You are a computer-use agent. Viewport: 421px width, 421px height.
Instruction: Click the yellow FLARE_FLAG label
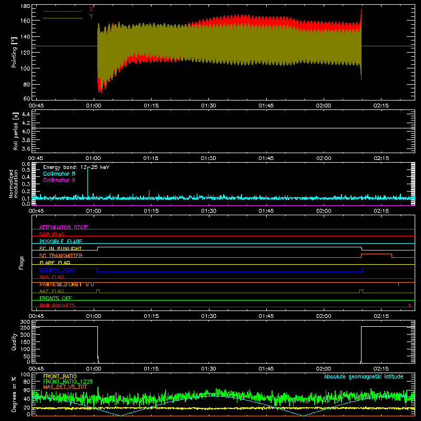point(55,263)
